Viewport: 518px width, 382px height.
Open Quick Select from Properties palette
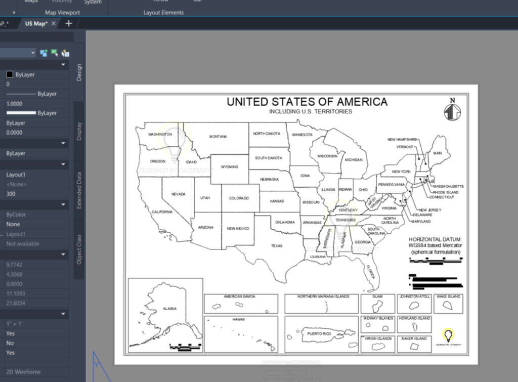tap(65, 53)
